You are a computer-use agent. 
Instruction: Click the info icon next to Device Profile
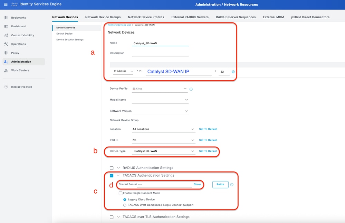coord(191,89)
